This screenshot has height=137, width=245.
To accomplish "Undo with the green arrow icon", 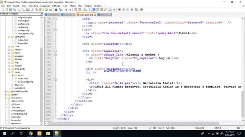I will click(46, 10).
